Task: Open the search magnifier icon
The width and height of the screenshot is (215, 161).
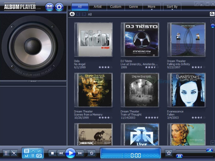Action: [x=212, y=14]
